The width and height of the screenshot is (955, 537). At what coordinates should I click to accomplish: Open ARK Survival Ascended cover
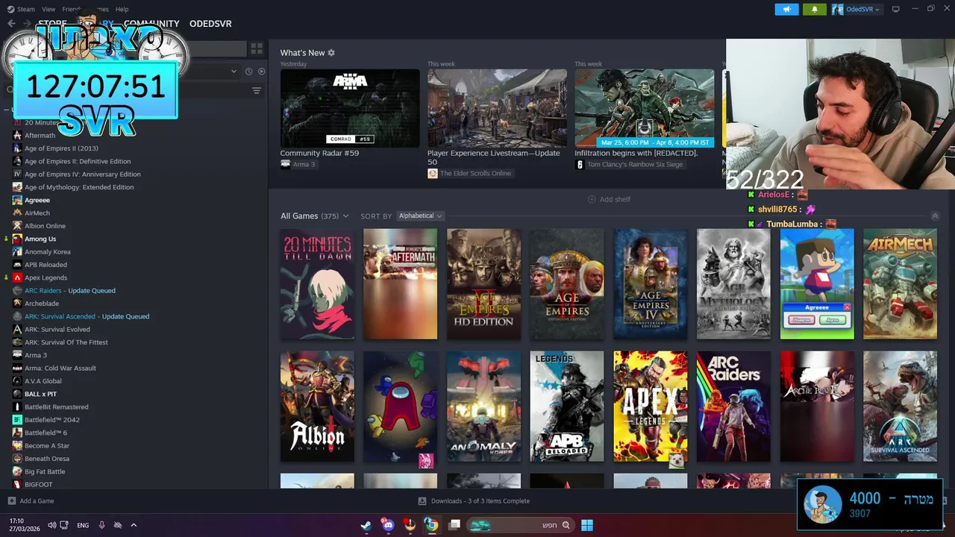(x=900, y=406)
